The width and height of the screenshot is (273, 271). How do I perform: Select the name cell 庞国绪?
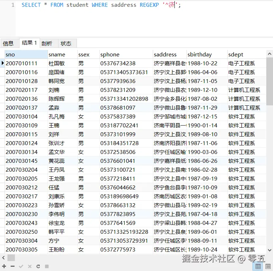coord(62,72)
